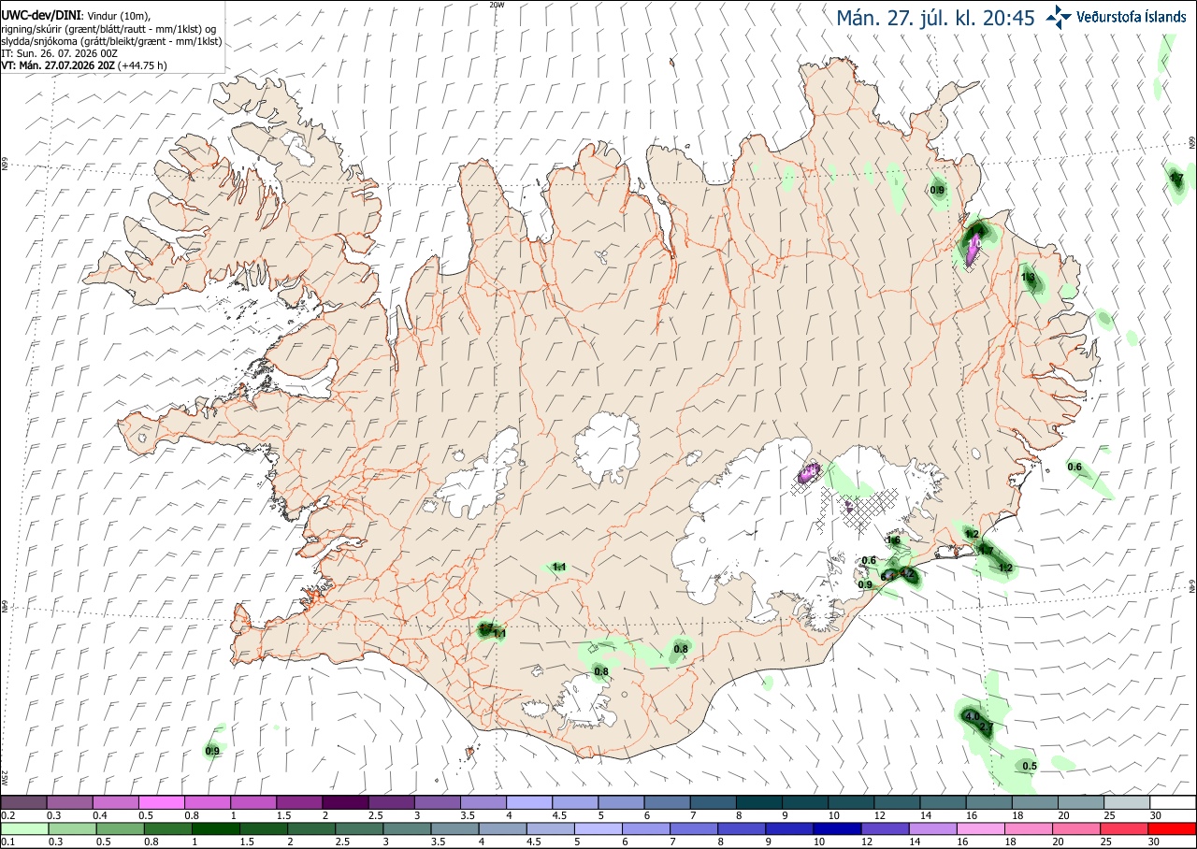
Task: Click the palest green swatch labelled 0.1
Action: click(x=23, y=828)
